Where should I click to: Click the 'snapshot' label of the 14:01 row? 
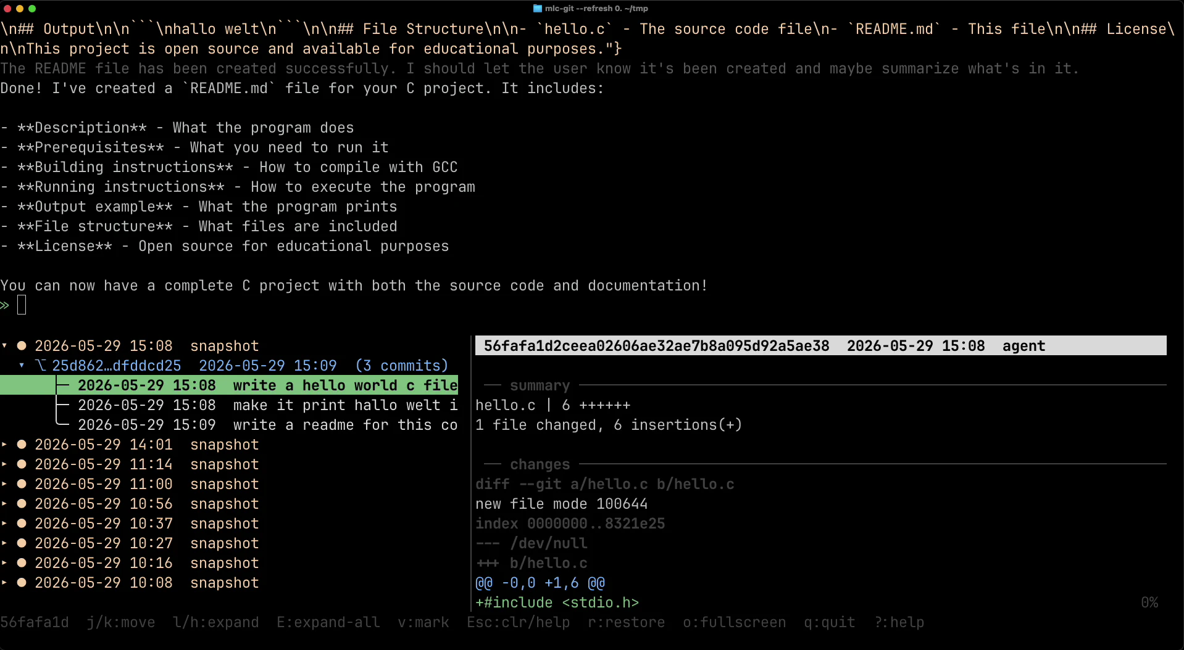(225, 445)
